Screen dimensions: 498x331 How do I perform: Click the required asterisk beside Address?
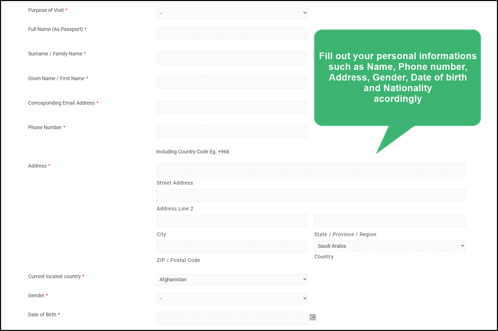(x=49, y=166)
